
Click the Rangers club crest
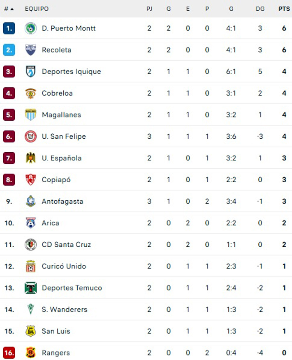coord(30,353)
